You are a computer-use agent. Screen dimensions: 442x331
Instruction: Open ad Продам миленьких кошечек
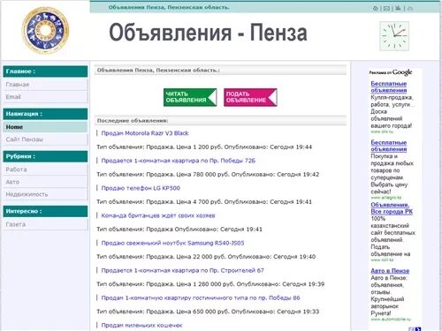click(141, 325)
